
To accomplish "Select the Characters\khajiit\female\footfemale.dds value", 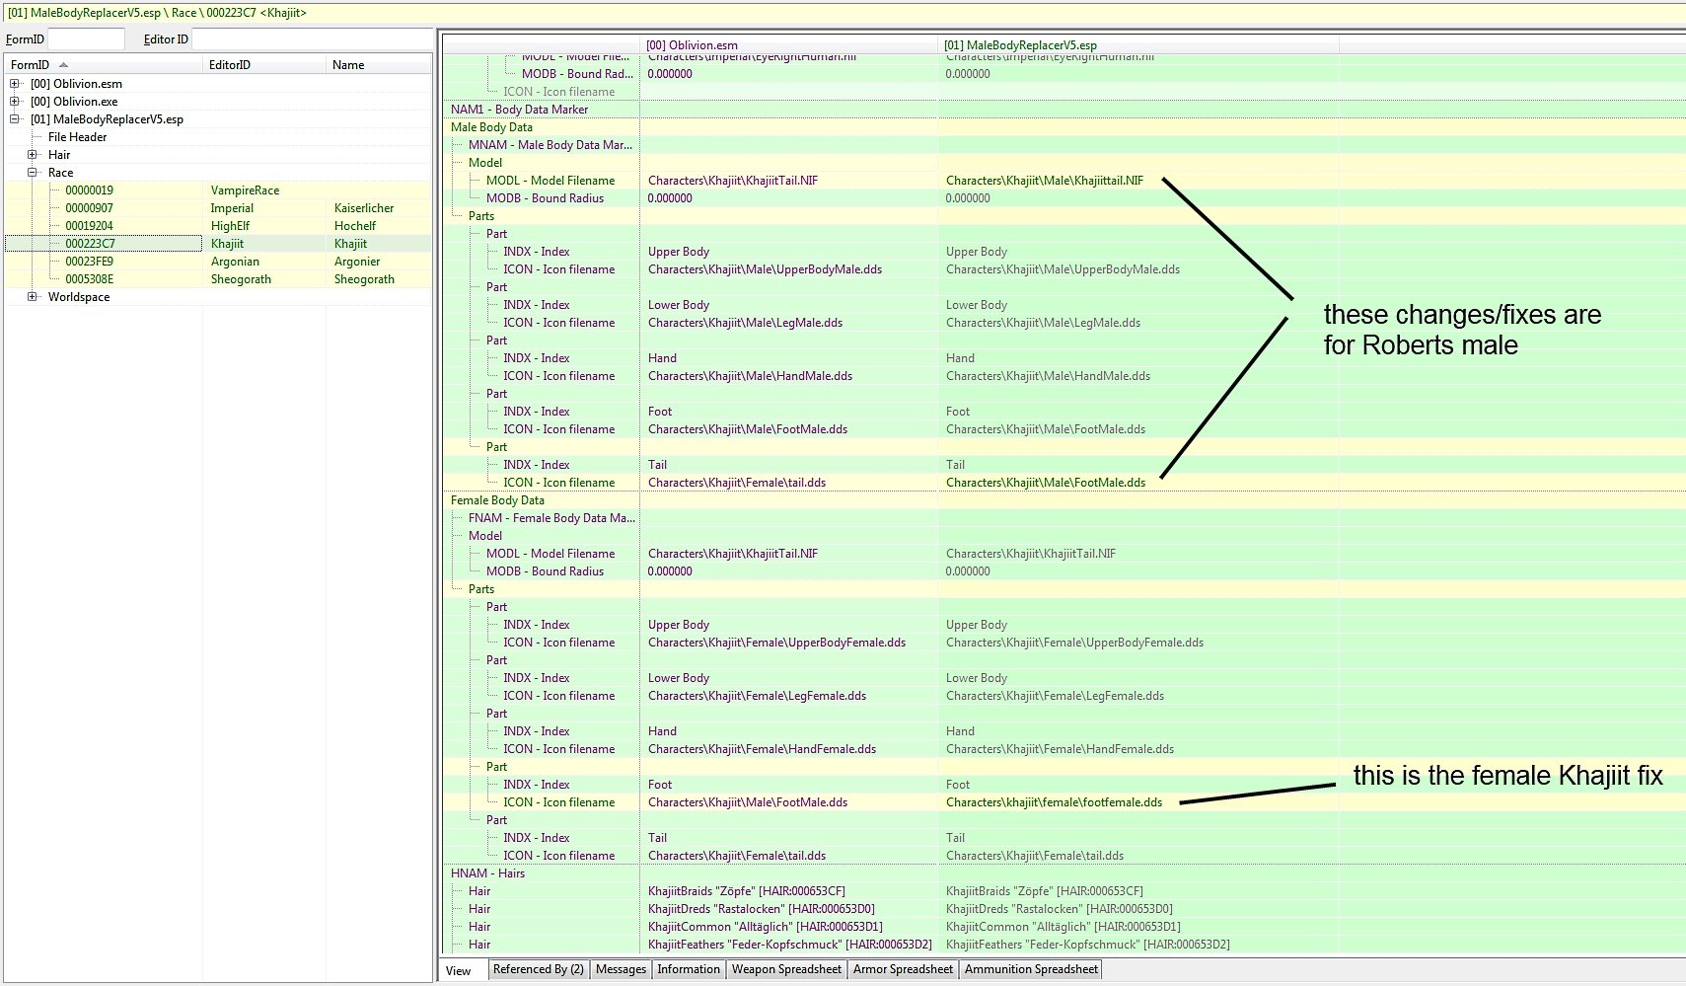I will [x=1054, y=802].
